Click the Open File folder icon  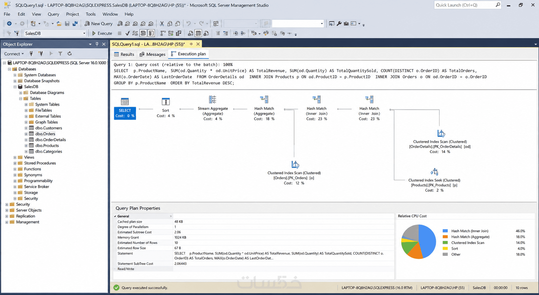click(59, 23)
